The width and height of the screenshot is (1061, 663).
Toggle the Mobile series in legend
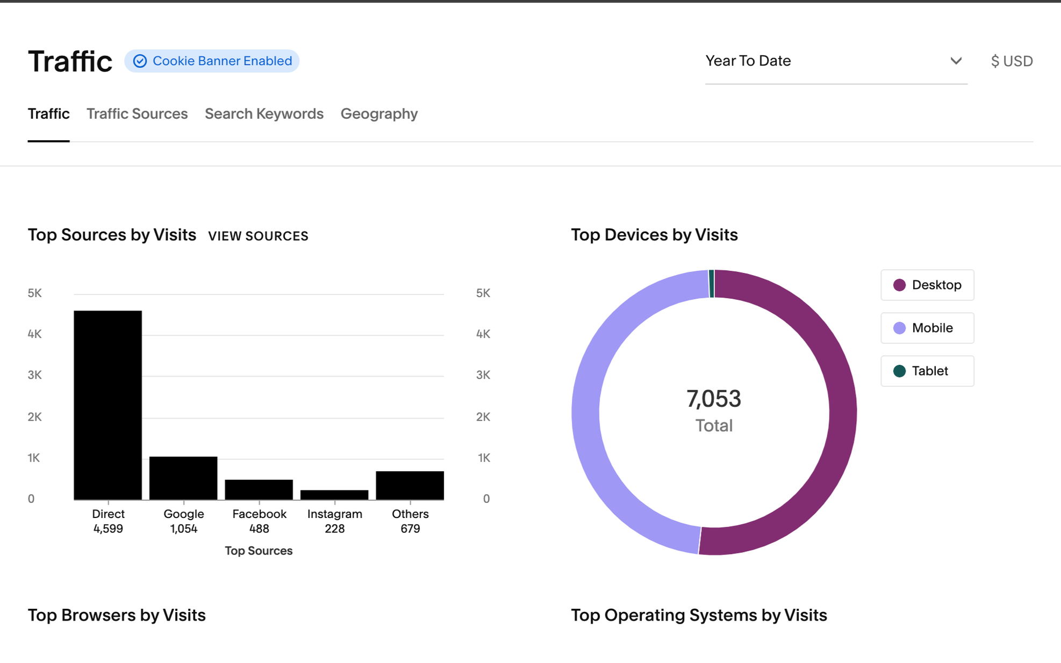[x=927, y=328]
